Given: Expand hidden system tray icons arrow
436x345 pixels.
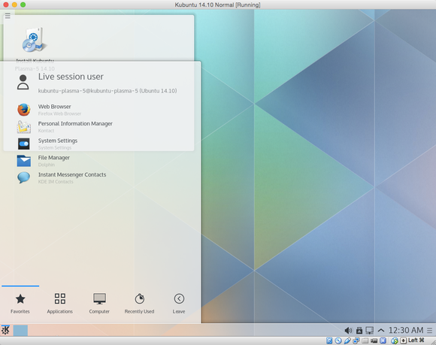Looking at the screenshot, I should pos(381,330).
